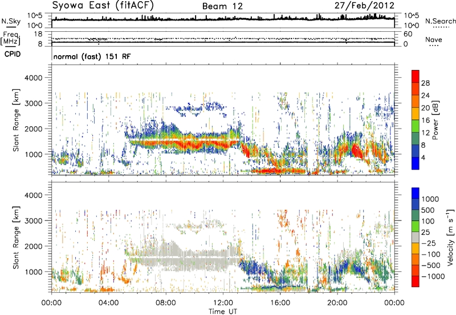Click the '4000' tick of power panel

(33, 78)
